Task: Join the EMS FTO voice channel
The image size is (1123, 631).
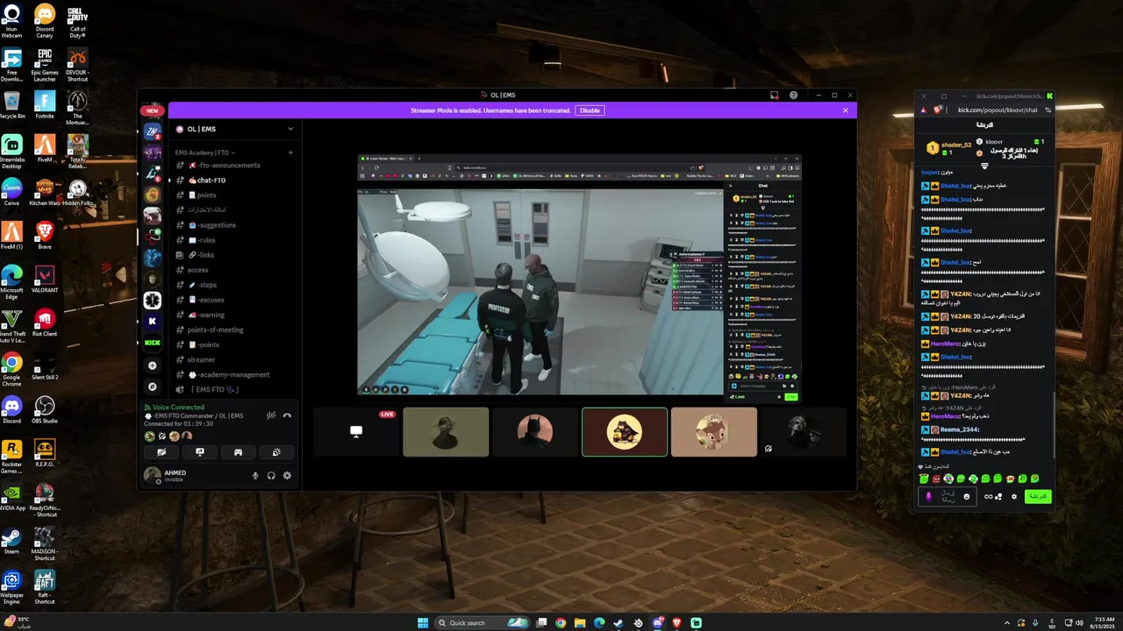Action: pos(215,390)
